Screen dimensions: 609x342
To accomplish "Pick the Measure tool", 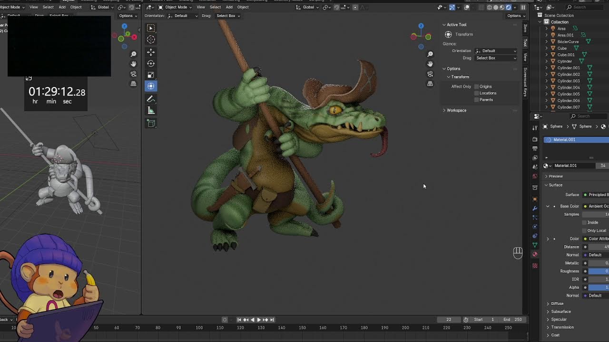I will click(151, 110).
